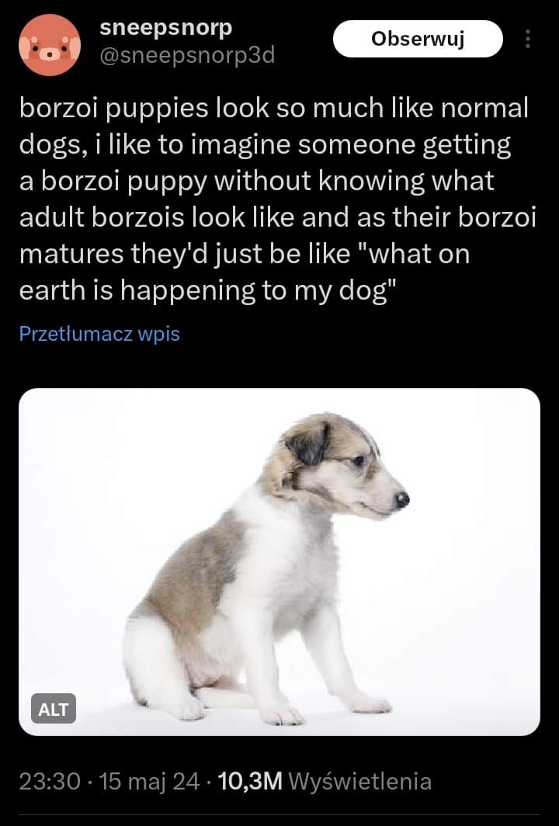Screen dimensions: 559x826
Task: Open the three-dot more options menu
Action: (527, 39)
